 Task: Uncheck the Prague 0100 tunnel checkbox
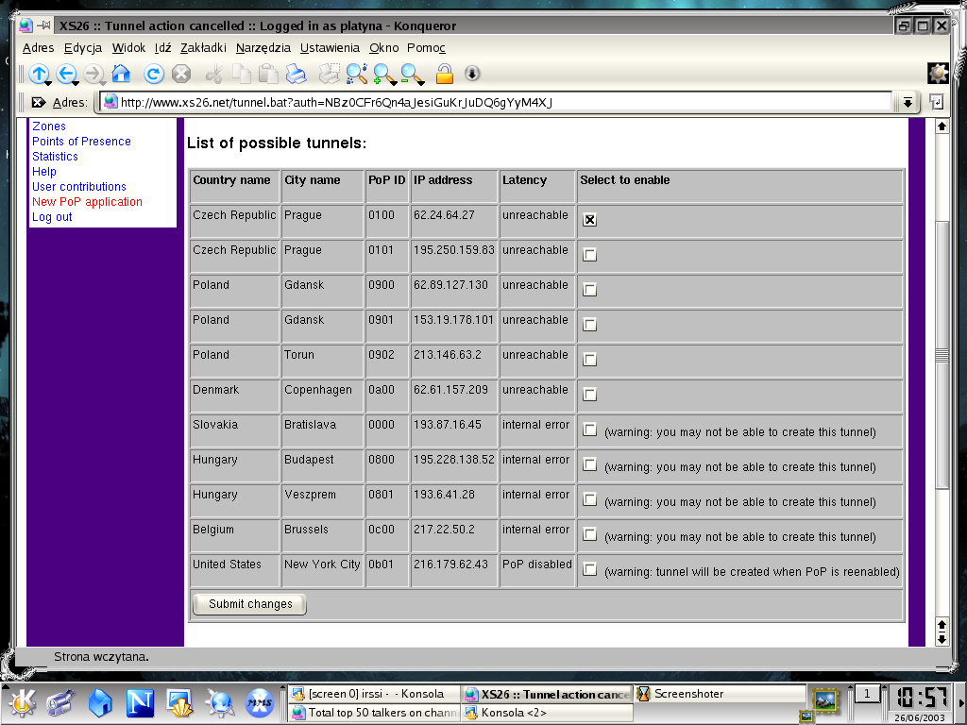589,219
